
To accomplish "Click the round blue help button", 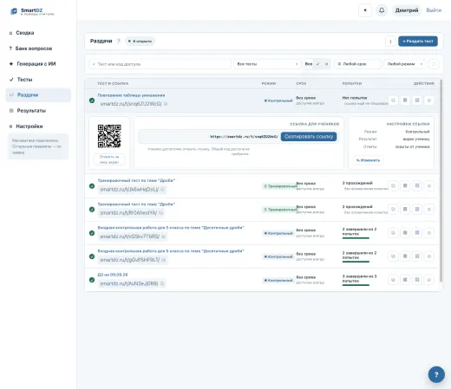I will coord(436,374).
